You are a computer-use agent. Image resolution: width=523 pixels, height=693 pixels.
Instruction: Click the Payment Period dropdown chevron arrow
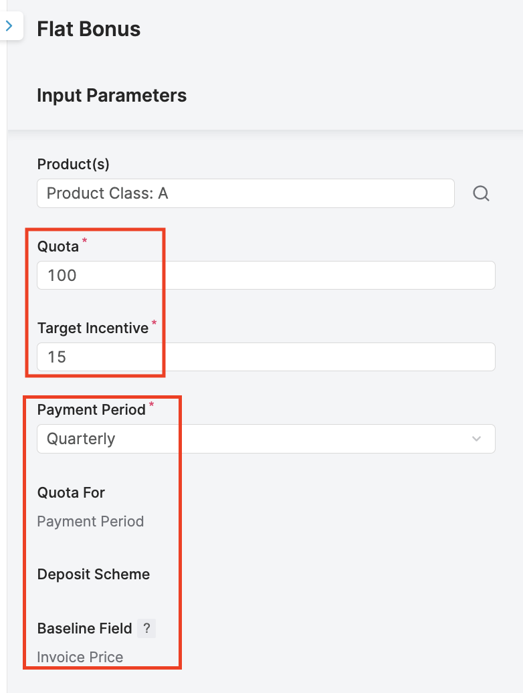pos(476,439)
